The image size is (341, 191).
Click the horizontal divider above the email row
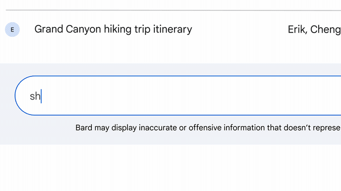173,10
